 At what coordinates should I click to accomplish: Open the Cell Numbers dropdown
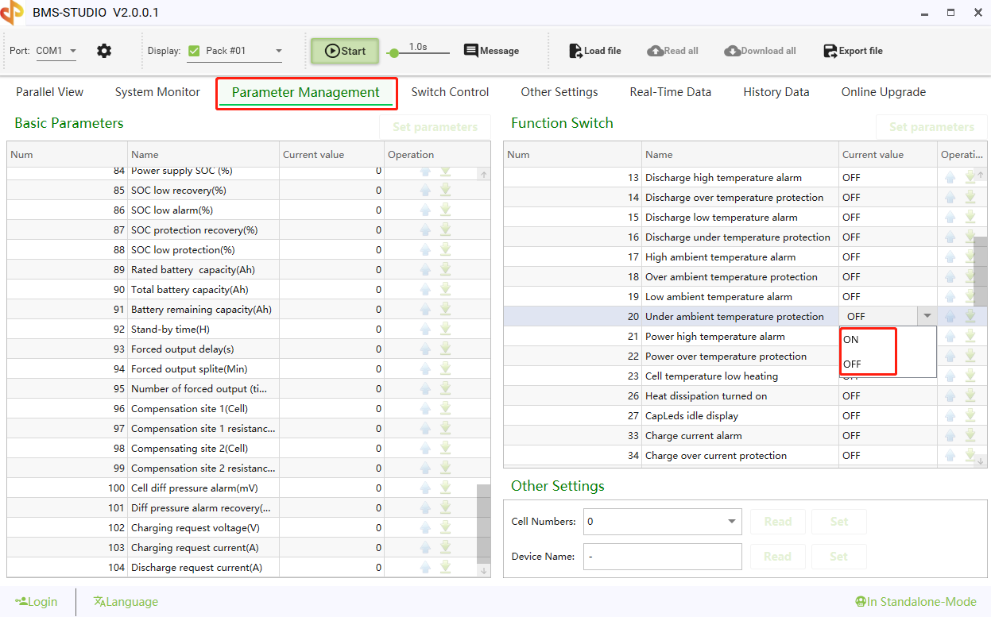pyautogui.click(x=730, y=521)
